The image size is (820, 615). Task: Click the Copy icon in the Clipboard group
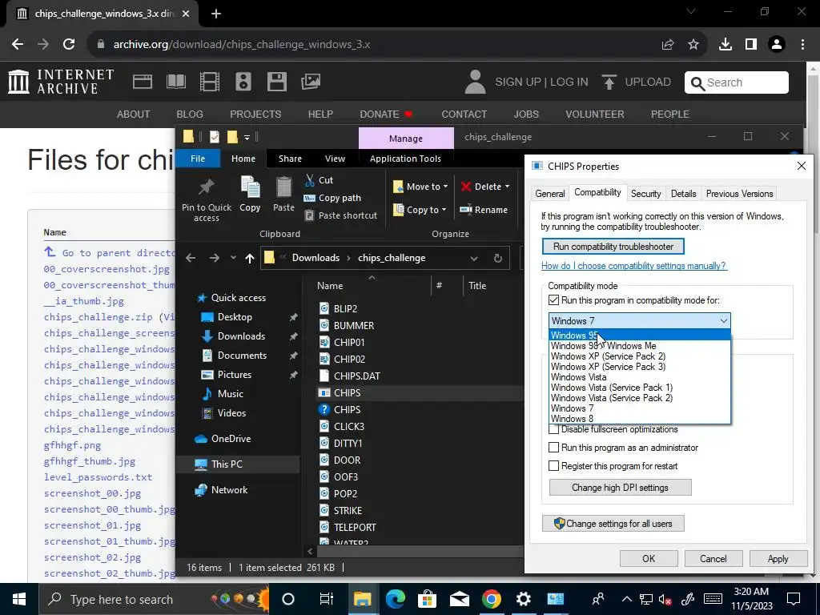250,187
